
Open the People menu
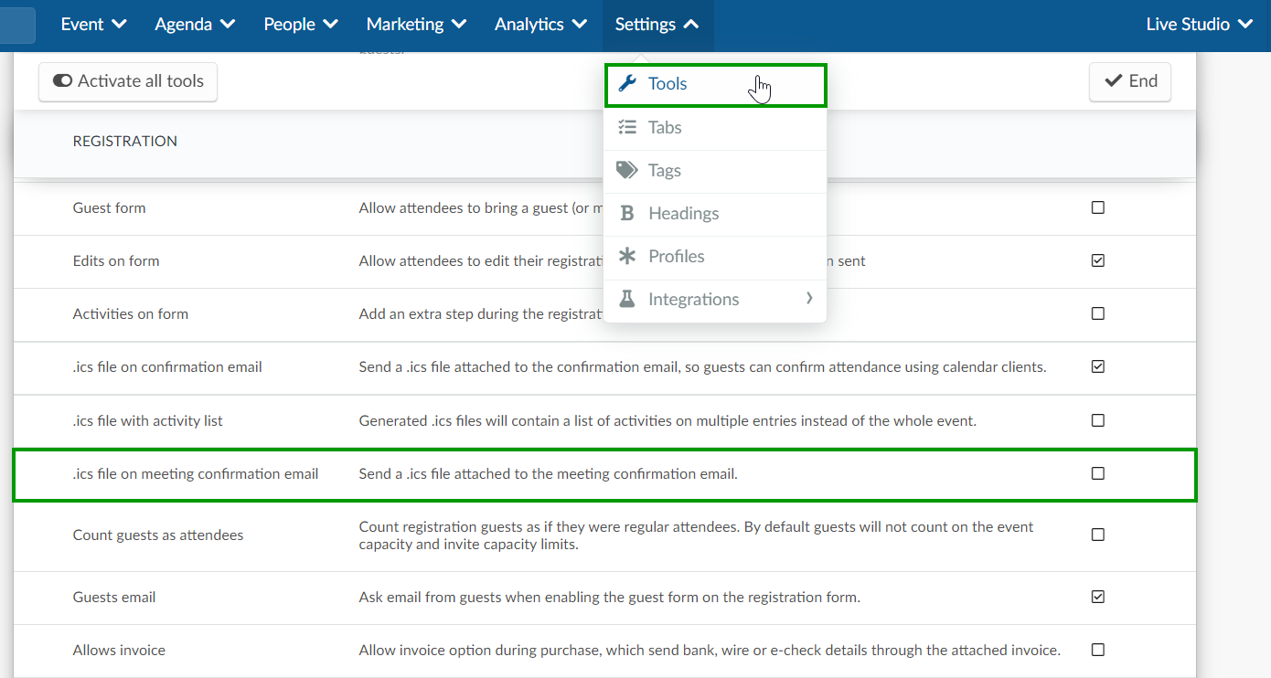click(x=301, y=25)
